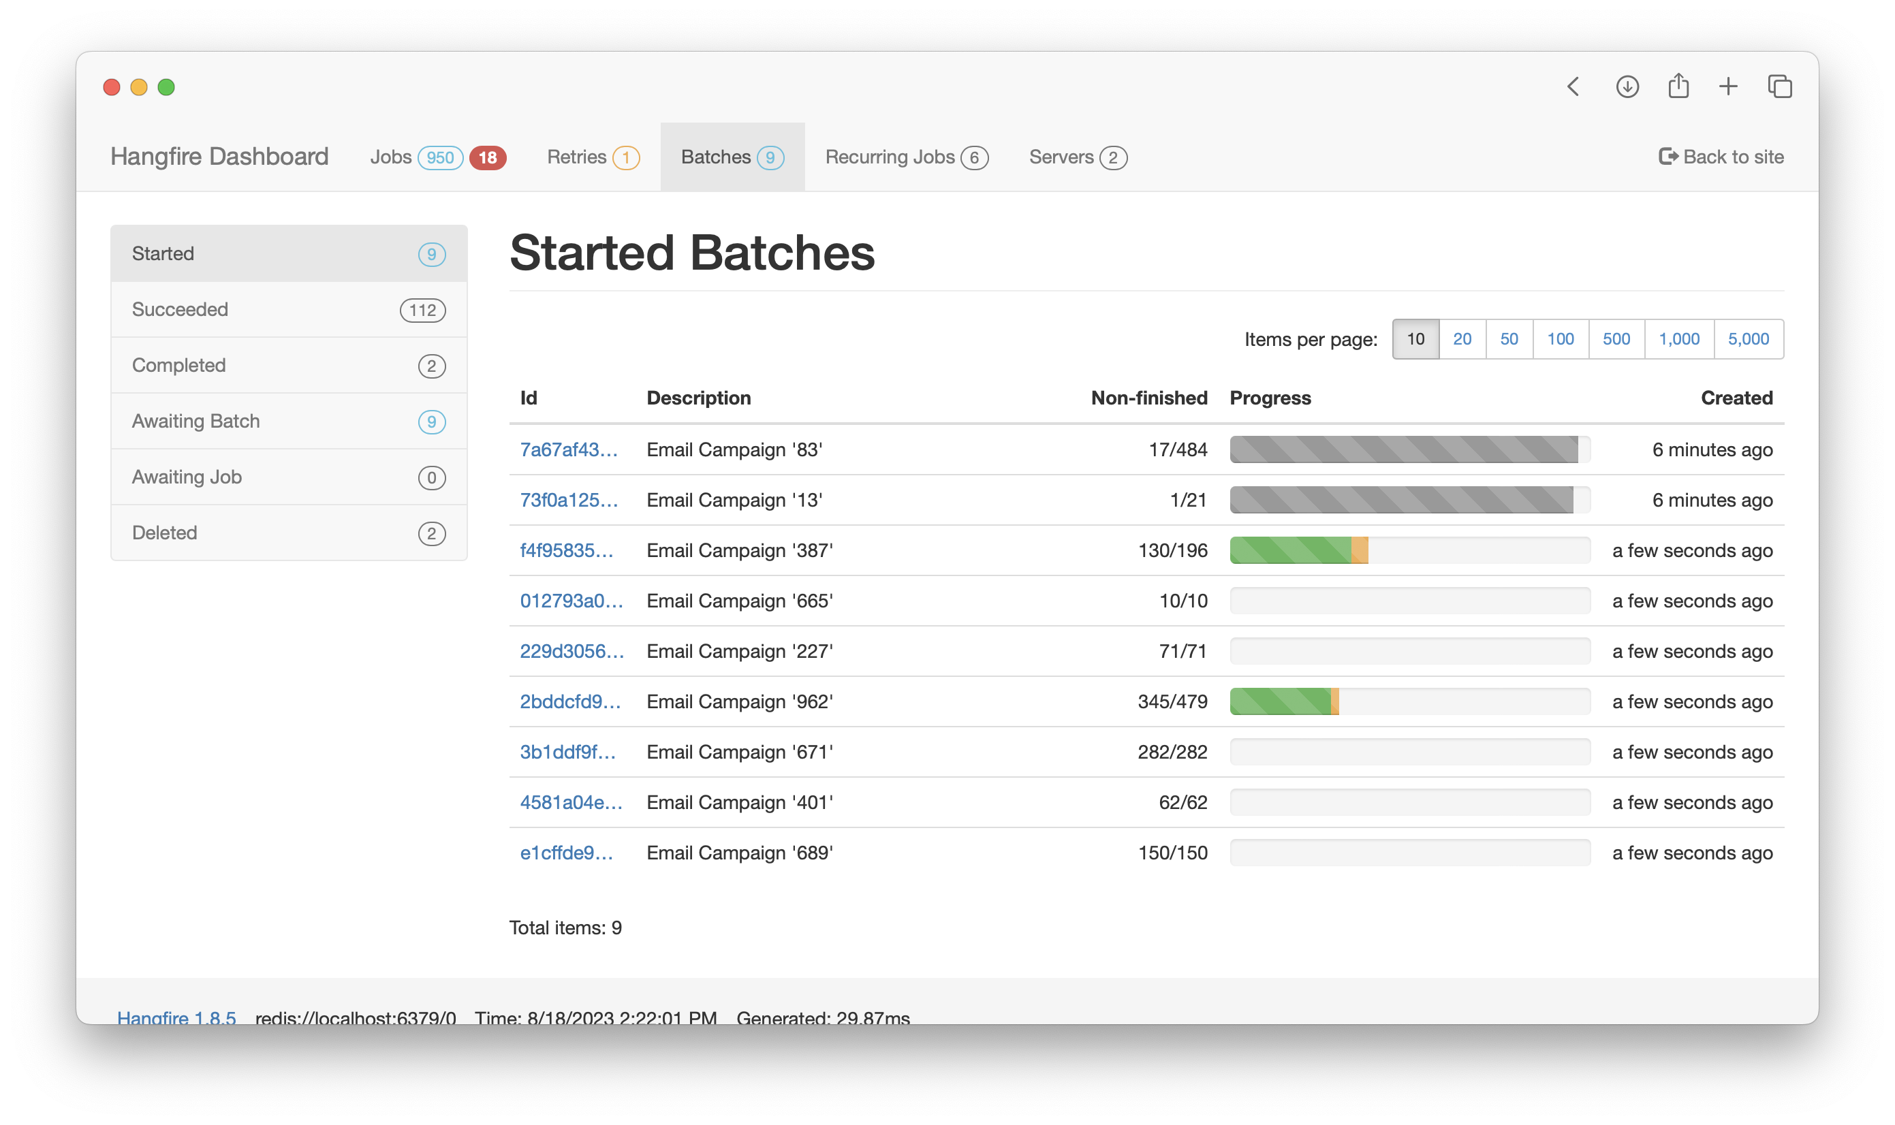Click progress bar for Email Campaign '83'

point(1410,449)
